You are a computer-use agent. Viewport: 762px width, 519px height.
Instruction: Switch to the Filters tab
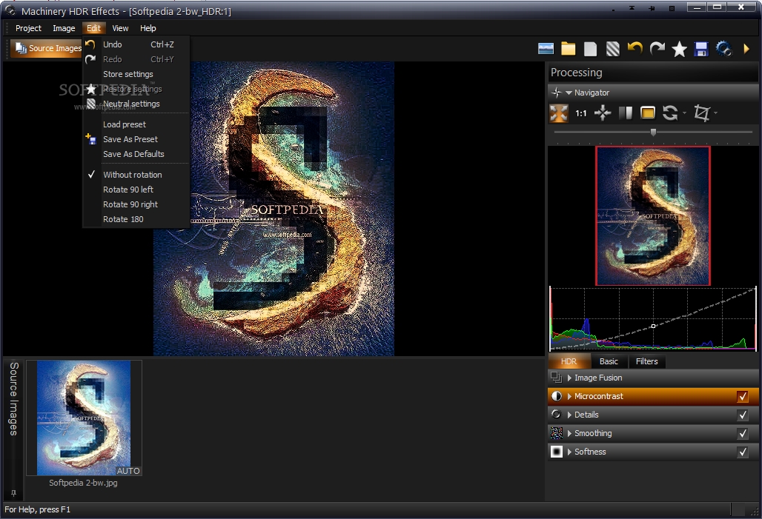tap(646, 361)
